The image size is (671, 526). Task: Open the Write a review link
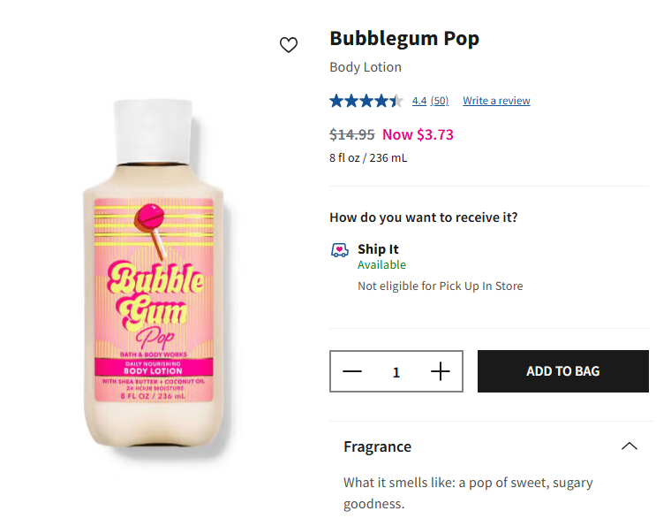tap(496, 101)
